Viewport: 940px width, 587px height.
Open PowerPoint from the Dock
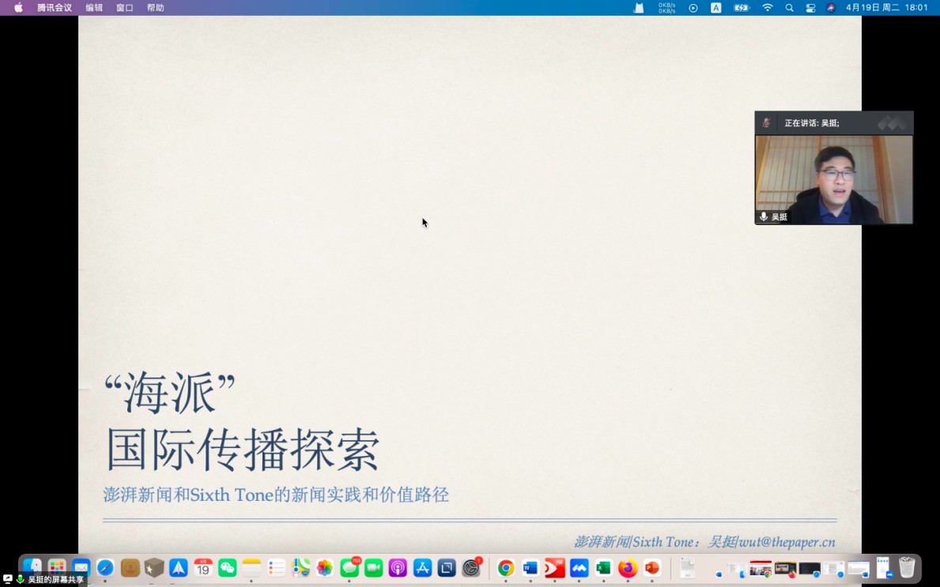652,568
